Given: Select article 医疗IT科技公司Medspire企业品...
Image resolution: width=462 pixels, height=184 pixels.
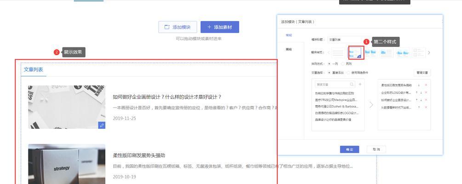Looking at the screenshot, I should tap(336, 100).
